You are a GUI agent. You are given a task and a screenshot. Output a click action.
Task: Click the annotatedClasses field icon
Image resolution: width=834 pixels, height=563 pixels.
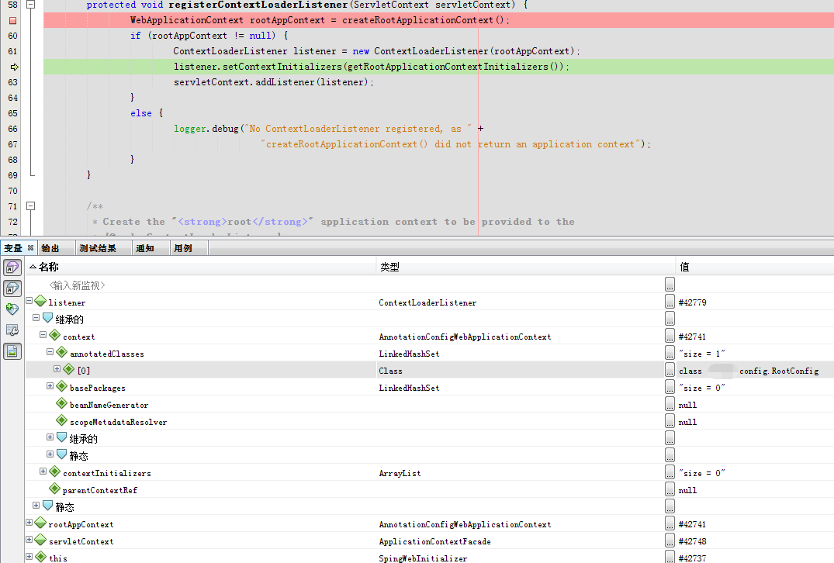(62, 352)
